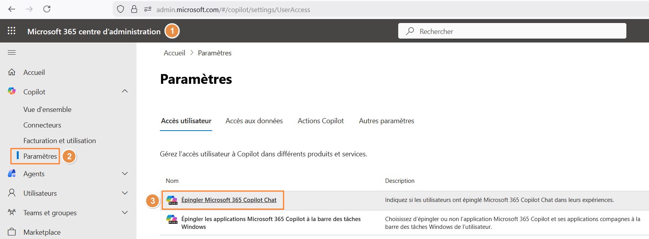
Task: Click the Accueil home icon in sidebar
Action: tap(12, 72)
